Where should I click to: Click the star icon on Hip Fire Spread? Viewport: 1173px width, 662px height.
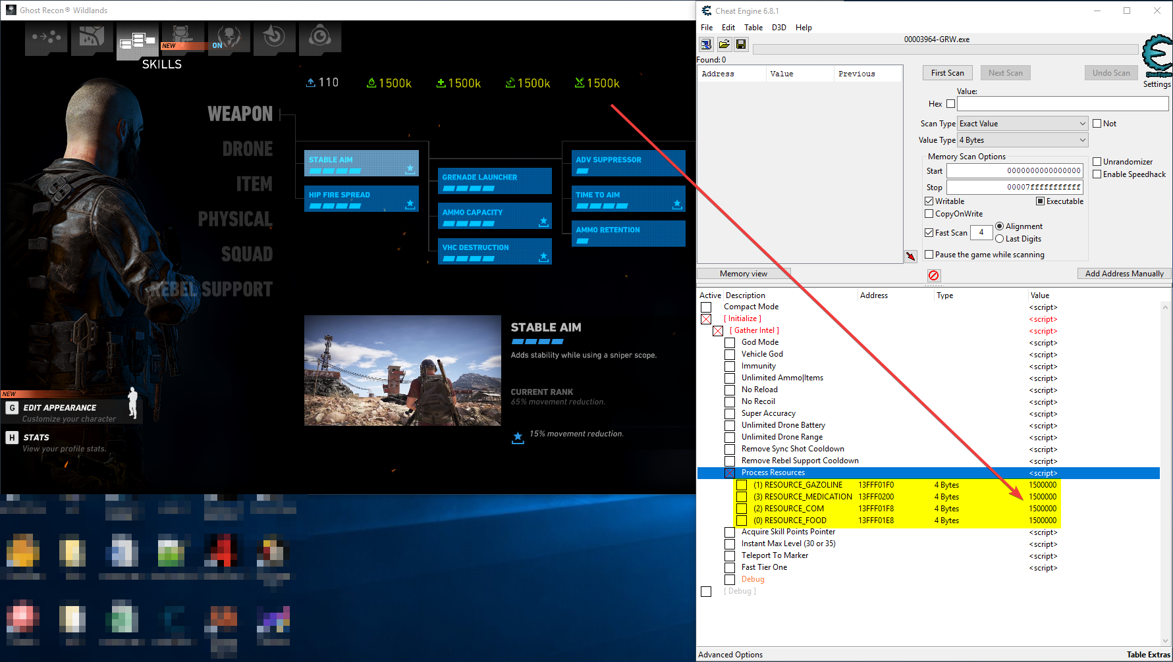[x=410, y=205]
